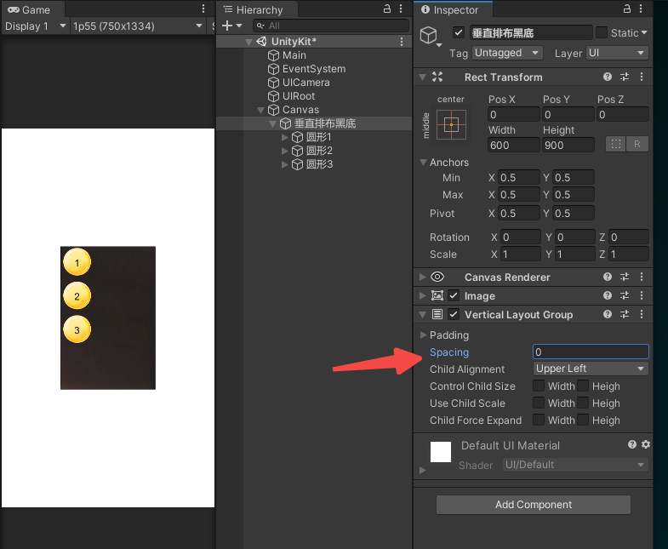Open Image component presets
Image resolution: width=668 pixels, height=549 pixels.
pos(625,295)
